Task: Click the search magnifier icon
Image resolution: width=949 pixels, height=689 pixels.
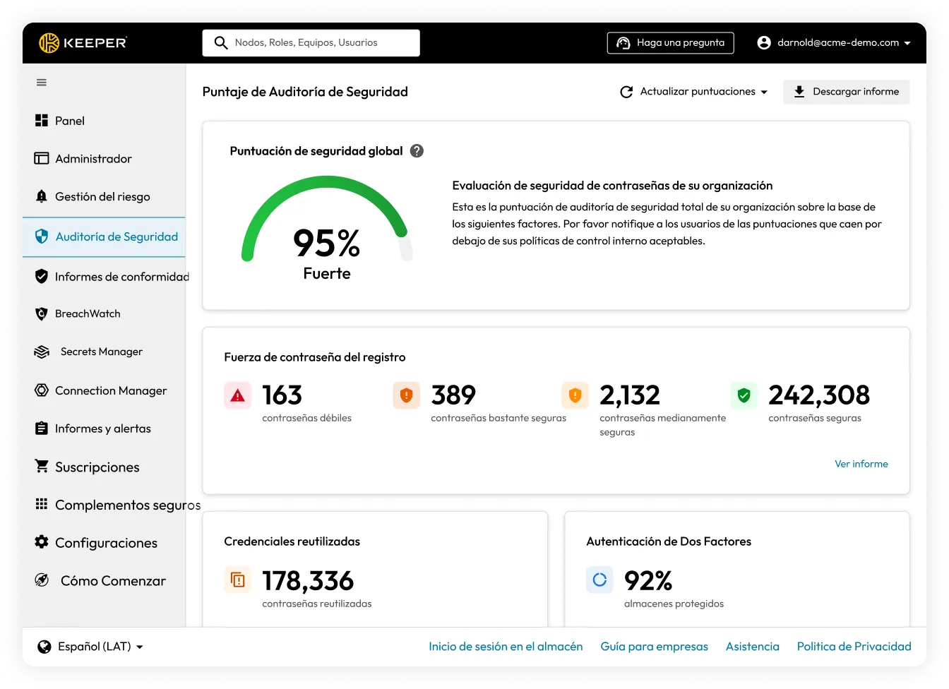Action: (221, 43)
